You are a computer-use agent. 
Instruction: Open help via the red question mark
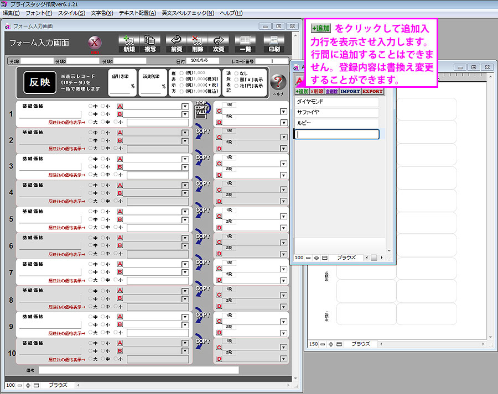278,83
